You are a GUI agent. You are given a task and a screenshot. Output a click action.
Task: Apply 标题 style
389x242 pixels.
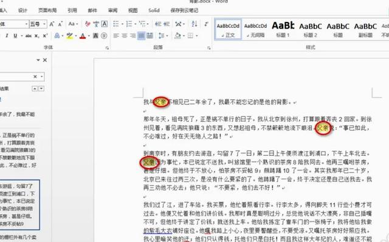point(338,29)
